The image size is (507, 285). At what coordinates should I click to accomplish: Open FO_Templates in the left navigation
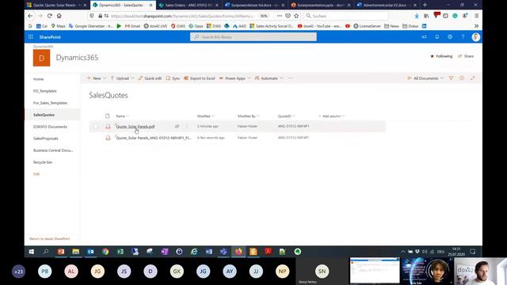[x=44, y=91]
